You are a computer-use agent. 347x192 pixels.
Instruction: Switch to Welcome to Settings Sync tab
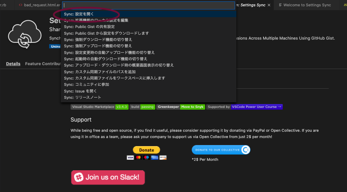307,5
